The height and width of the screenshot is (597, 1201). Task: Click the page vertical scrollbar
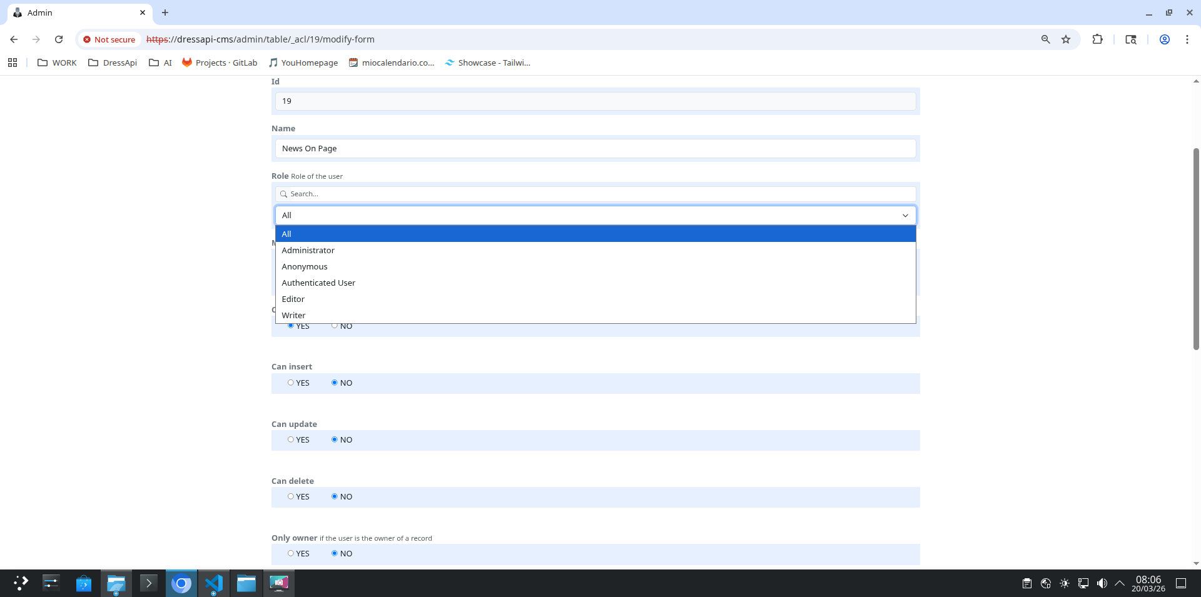point(1196,249)
